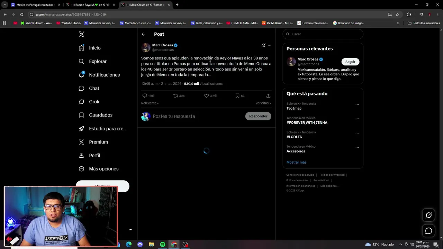This screenshot has height=249, width=443.
Task: Open more options for #LCDLF6 trend
Action: coord(357,133)
